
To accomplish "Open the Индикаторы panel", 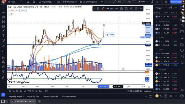I will coord(46,2).
